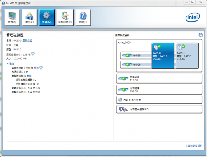Select the 管理(M) manage toolbar button

click(x=47, y=17)
